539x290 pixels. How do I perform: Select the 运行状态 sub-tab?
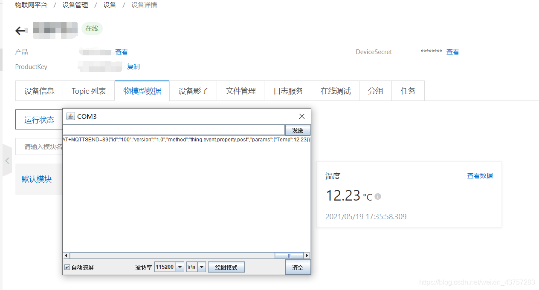39,120
